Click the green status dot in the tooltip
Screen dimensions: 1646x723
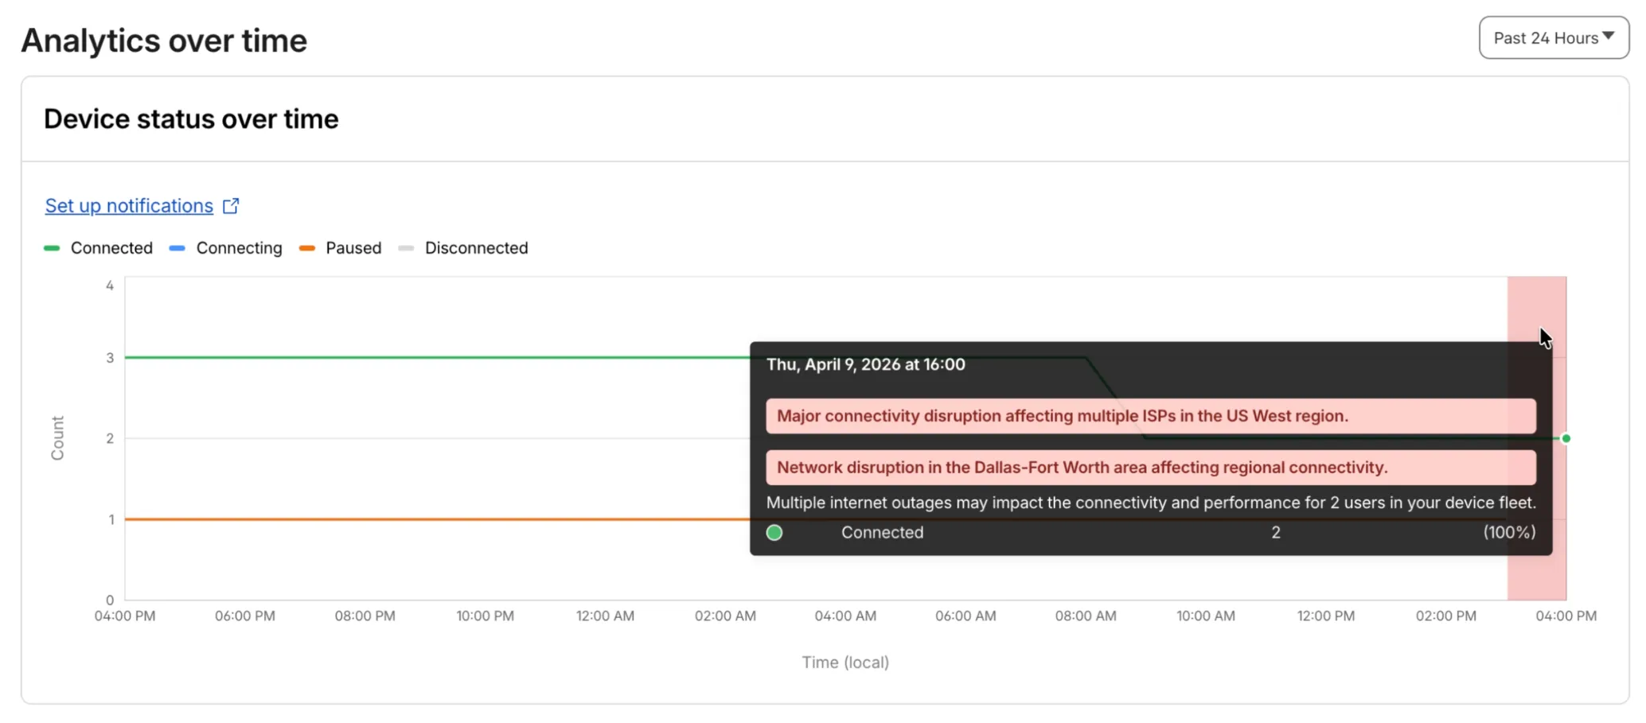pyautogui.click(x=774, y=532)
